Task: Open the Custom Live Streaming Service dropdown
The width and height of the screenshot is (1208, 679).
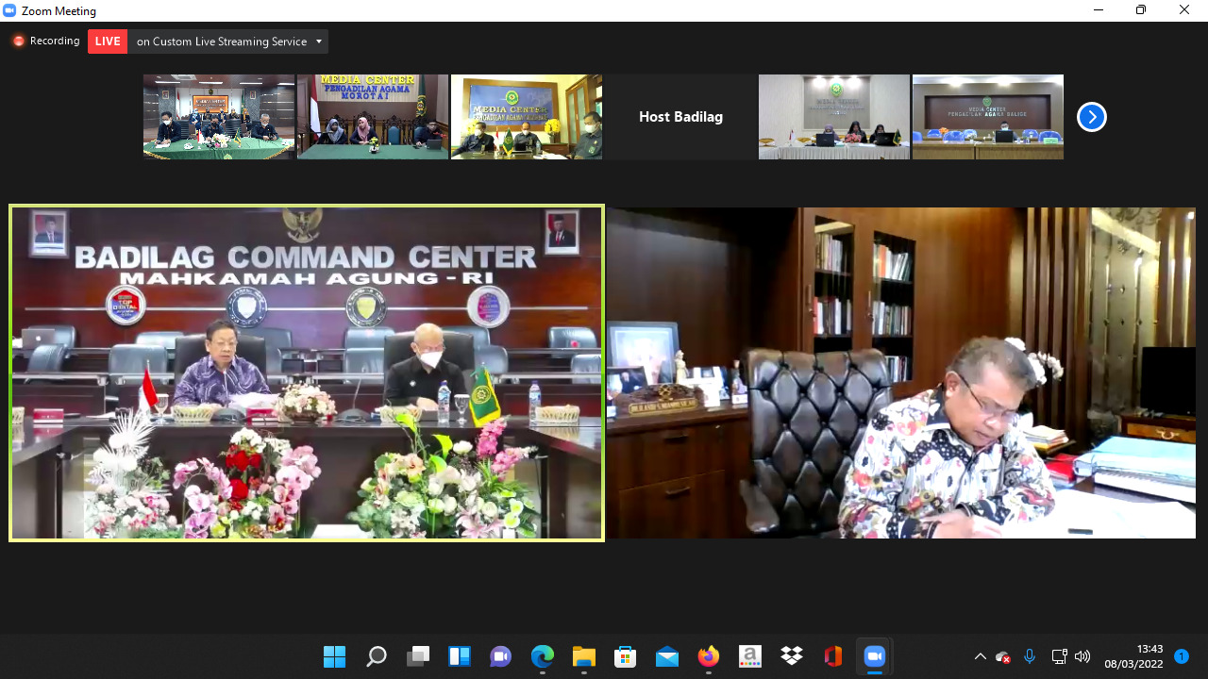Action: [x=319, y=41]
